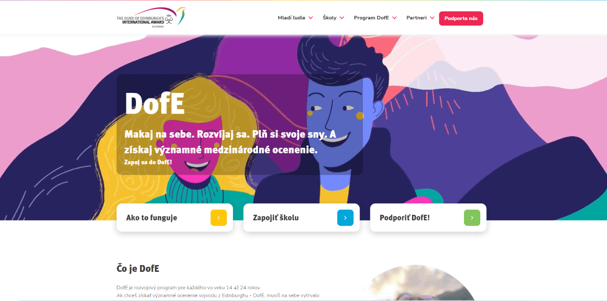Click the blue arrow icon beside Zapojiť školu
The image size is (607, 301).
point(345,218)
